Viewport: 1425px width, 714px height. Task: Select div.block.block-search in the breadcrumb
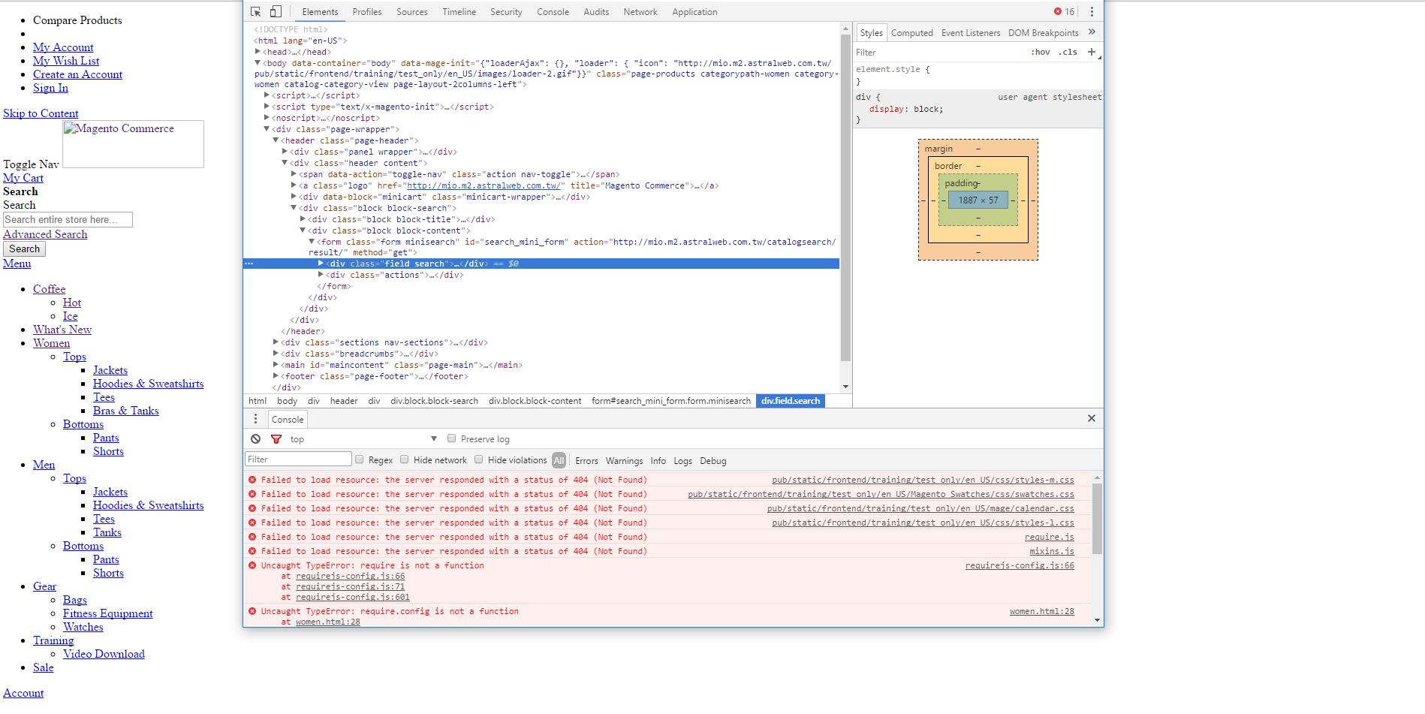tap(434, 401)
